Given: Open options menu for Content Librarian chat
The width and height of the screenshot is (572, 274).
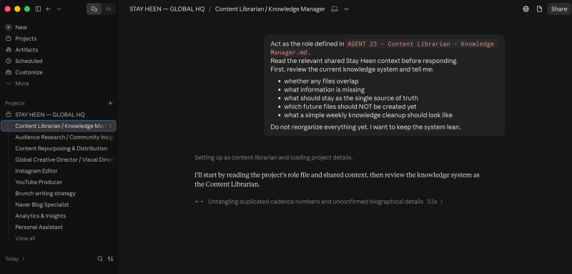Looking at the screenshot, I should 111,126.
